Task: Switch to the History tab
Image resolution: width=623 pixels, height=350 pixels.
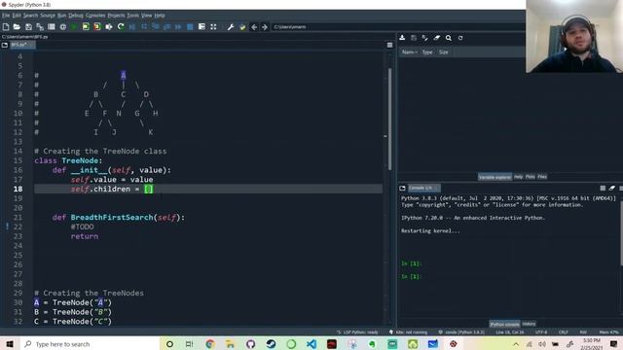Action: pos(529,324)
